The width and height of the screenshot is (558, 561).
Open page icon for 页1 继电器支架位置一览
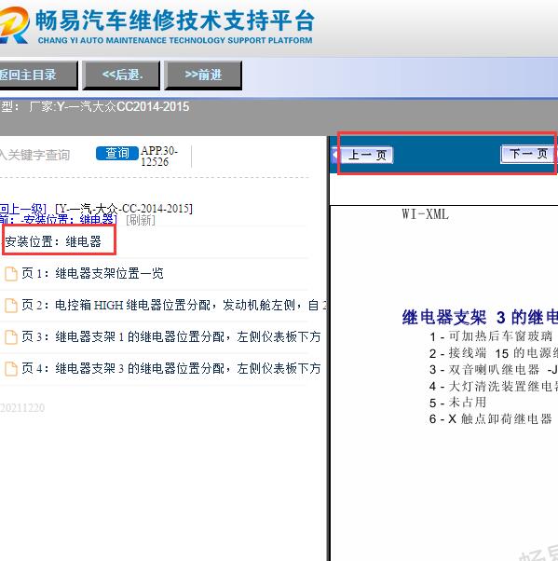[x=11, y=274]
